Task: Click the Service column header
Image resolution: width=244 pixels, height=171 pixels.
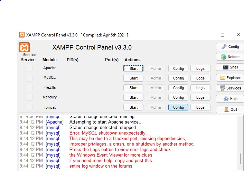Action: 28,60
